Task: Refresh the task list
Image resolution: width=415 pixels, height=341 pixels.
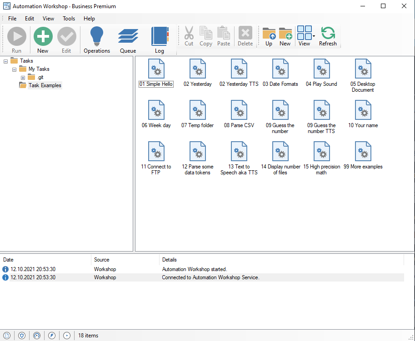Action: 328,36
